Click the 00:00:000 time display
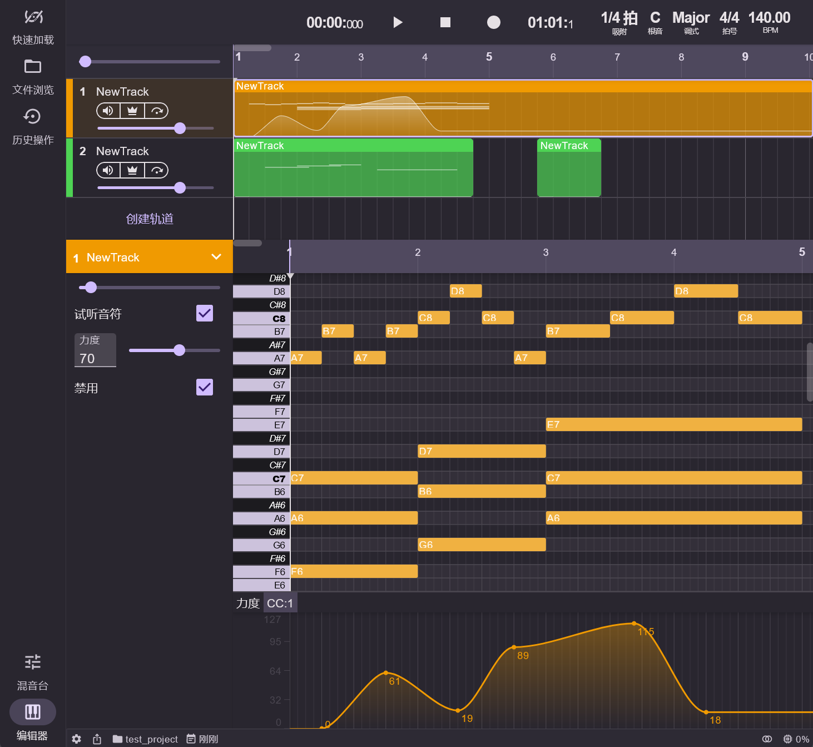This screenshot has width=813, height=747. pos(334,23)
